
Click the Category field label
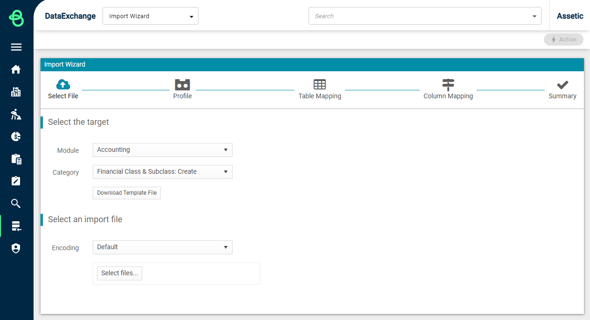tap(66, 172)
